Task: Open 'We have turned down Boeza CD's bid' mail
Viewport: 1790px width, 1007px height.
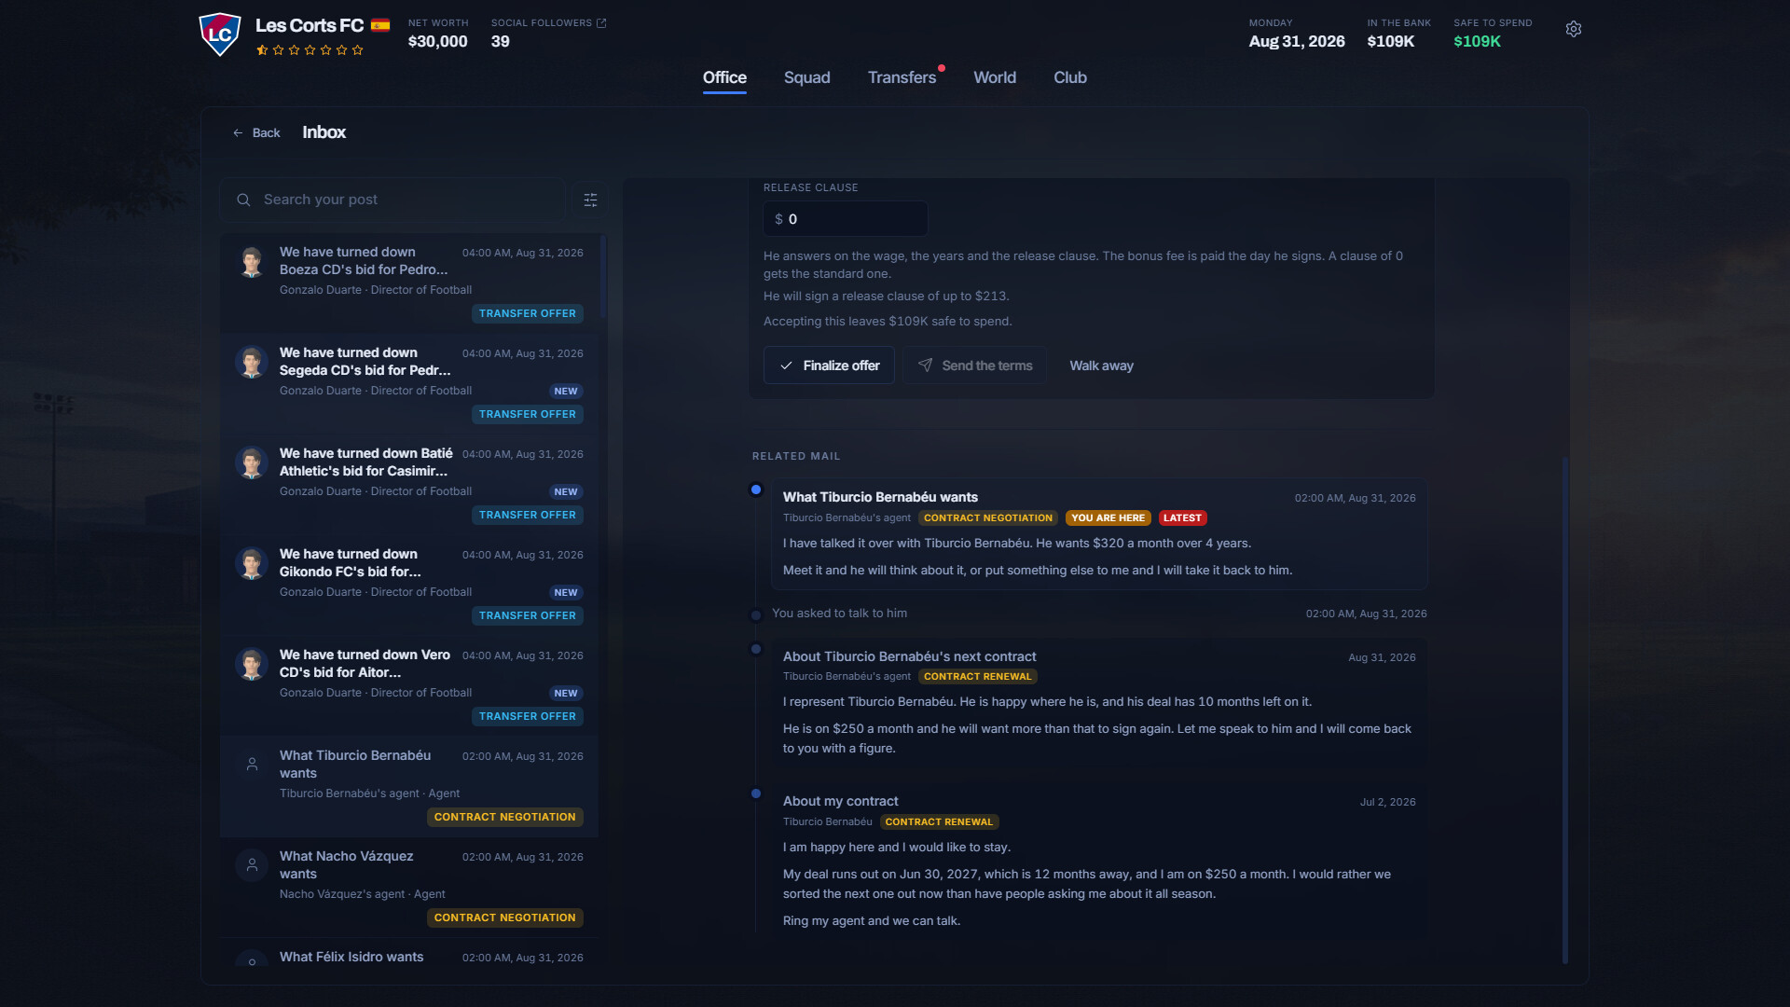Action: click(x=409, y=283)
